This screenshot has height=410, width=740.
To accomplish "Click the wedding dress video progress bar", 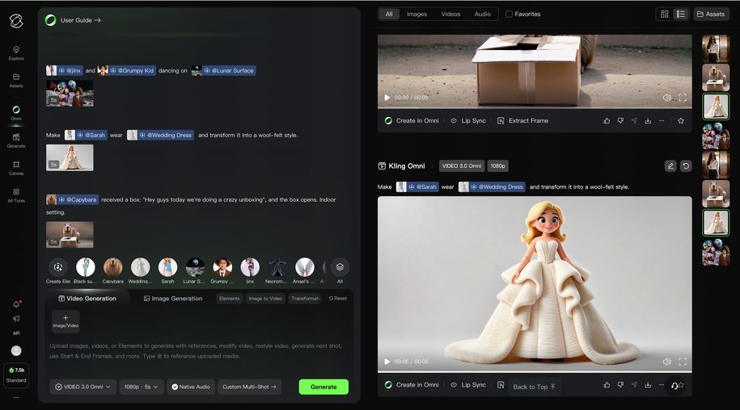I will pyautogui.click(x=534, y=371).
